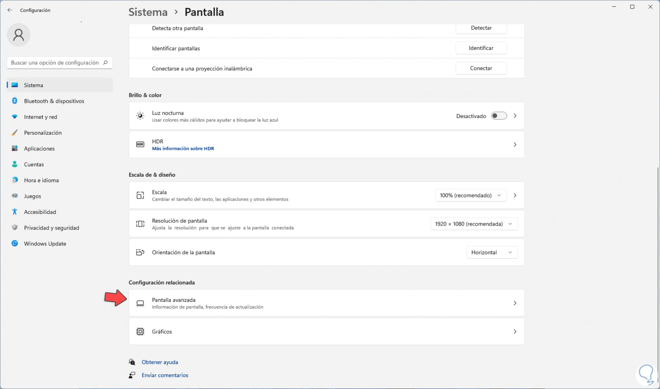Image resolution: width=660 pixels, height=389 pixels.
Task: Open the Orientación Horizontal dropdown
Action: point(492,252)
